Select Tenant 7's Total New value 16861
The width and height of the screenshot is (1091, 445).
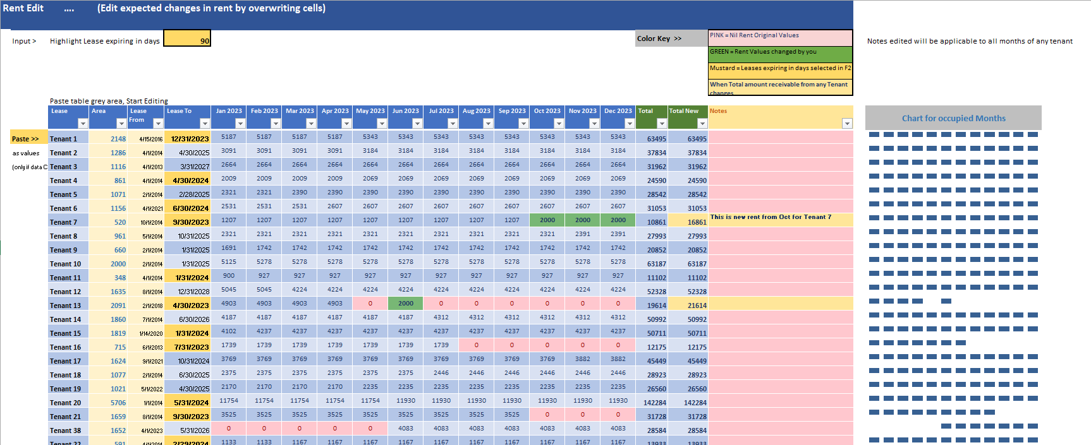688,222
